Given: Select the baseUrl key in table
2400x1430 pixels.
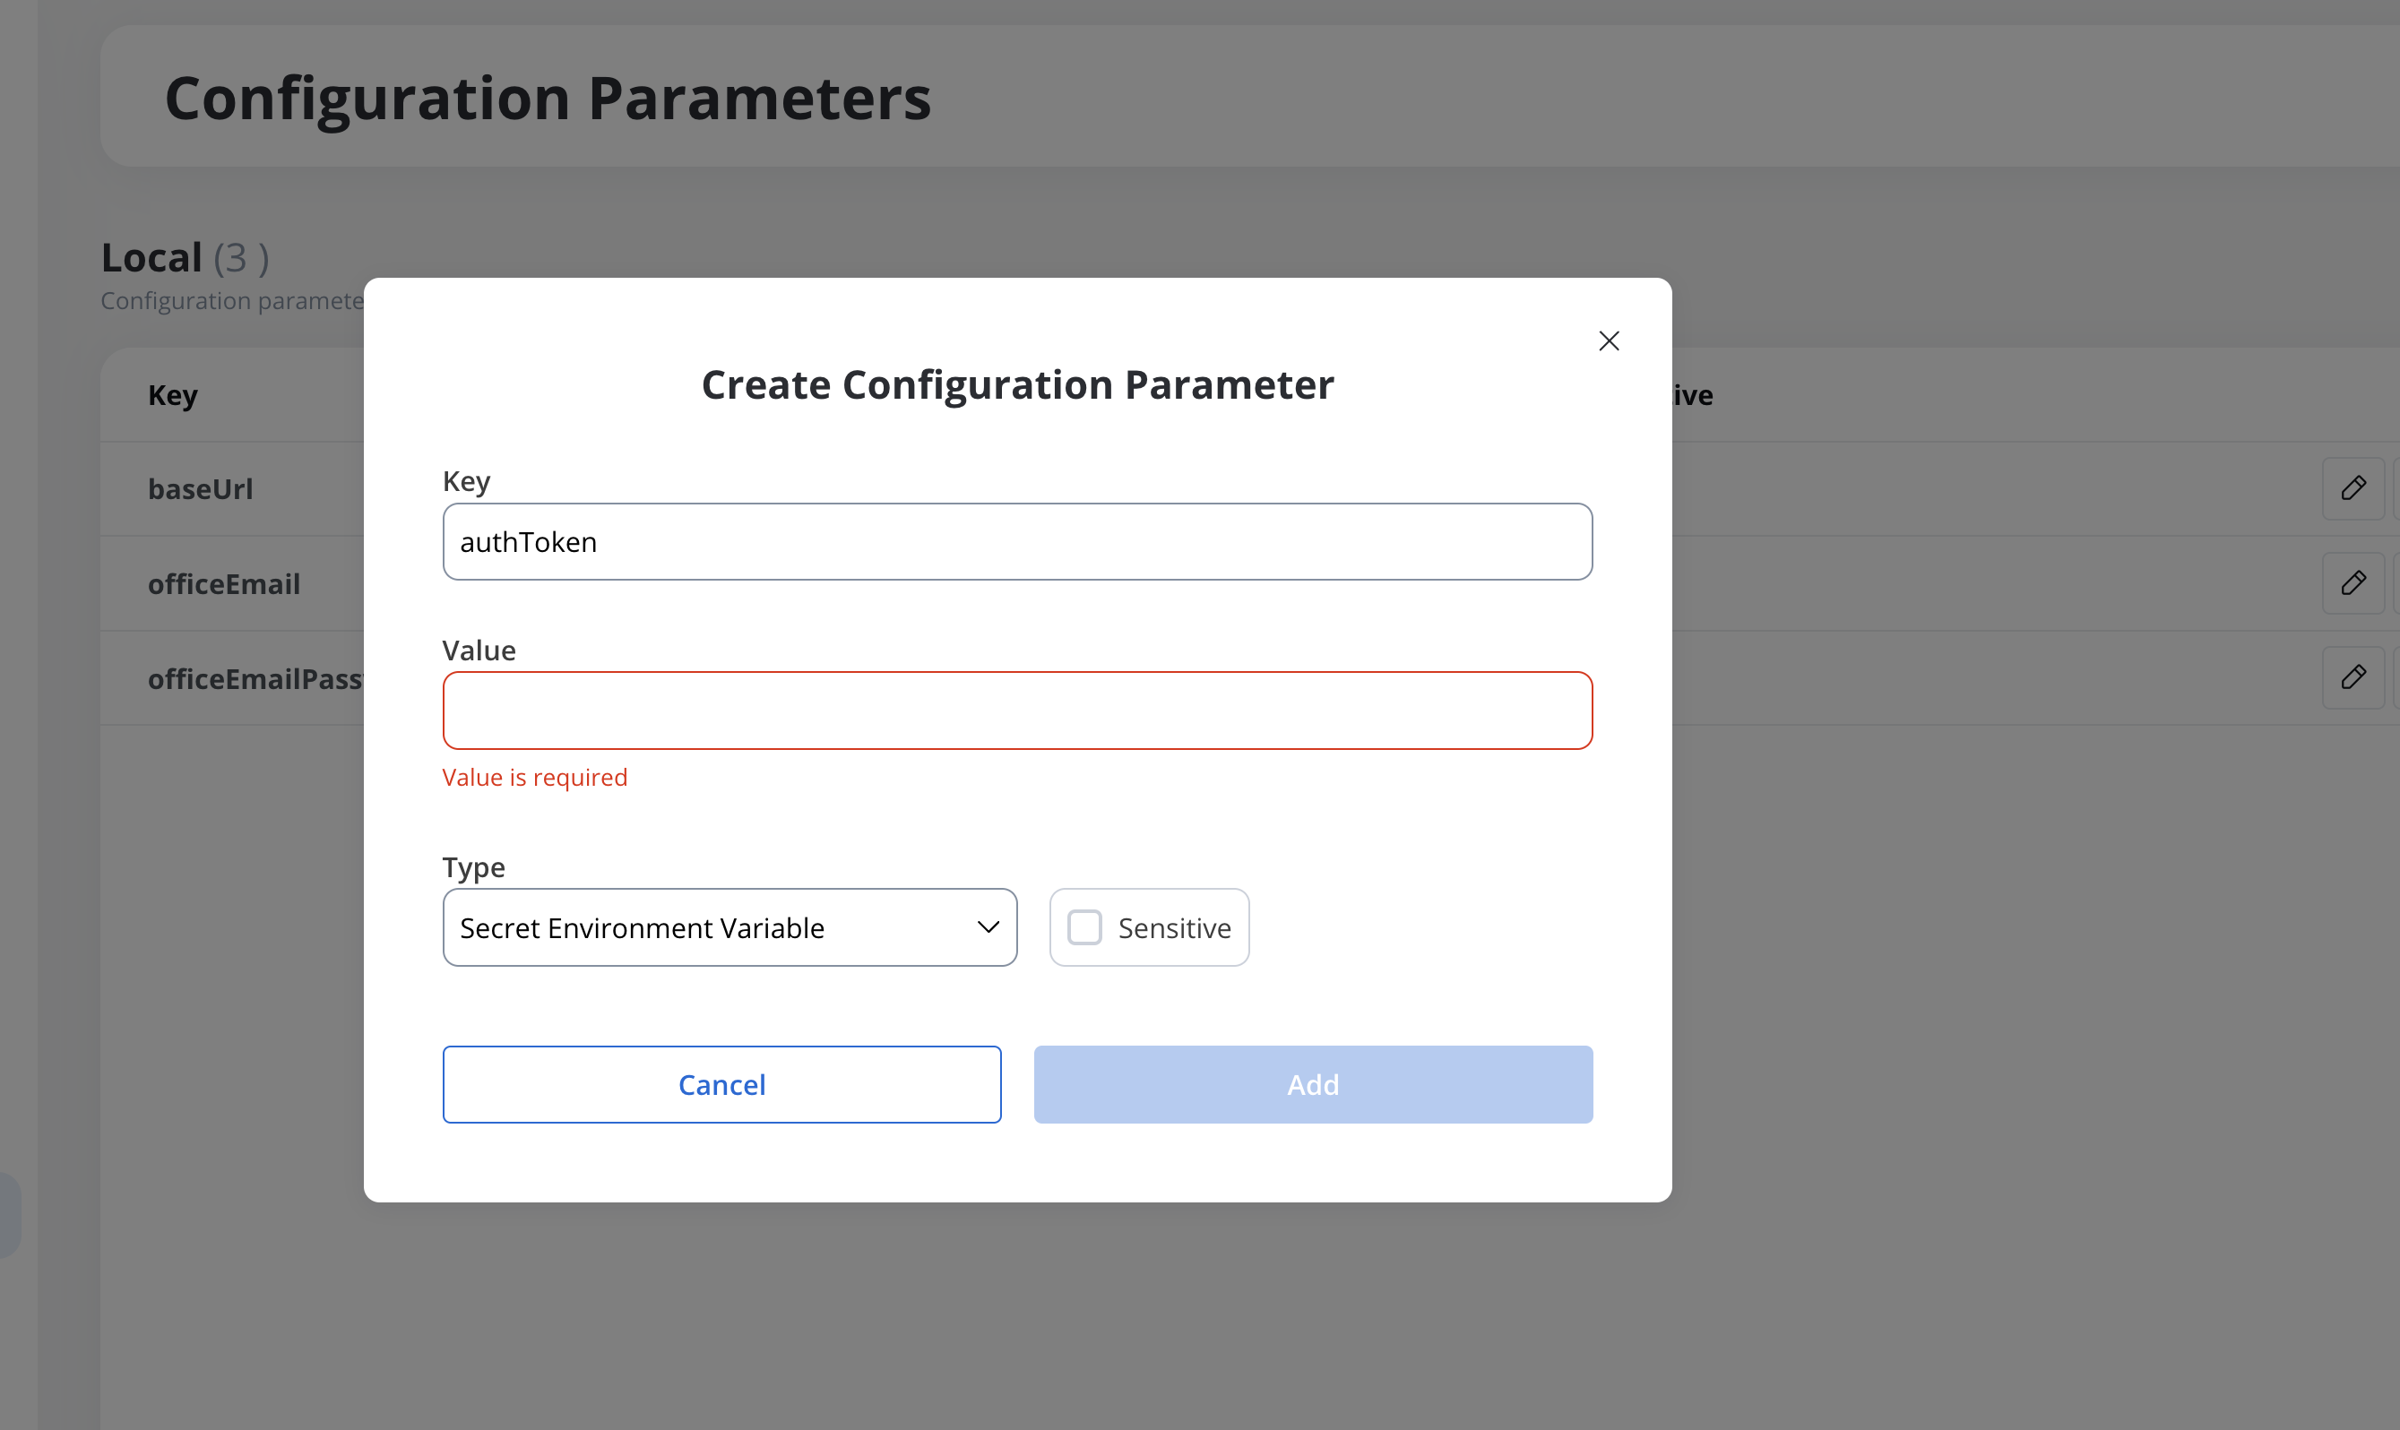Looking at the screenshot, I should coord(201,489).
